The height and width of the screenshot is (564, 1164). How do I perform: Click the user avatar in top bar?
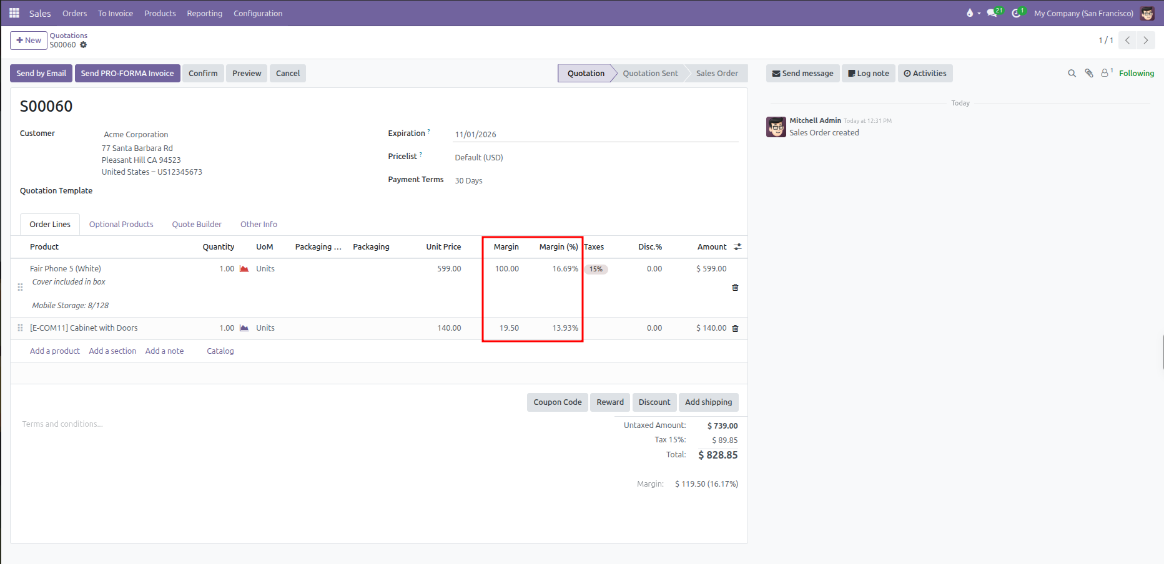coord(1147,13)
